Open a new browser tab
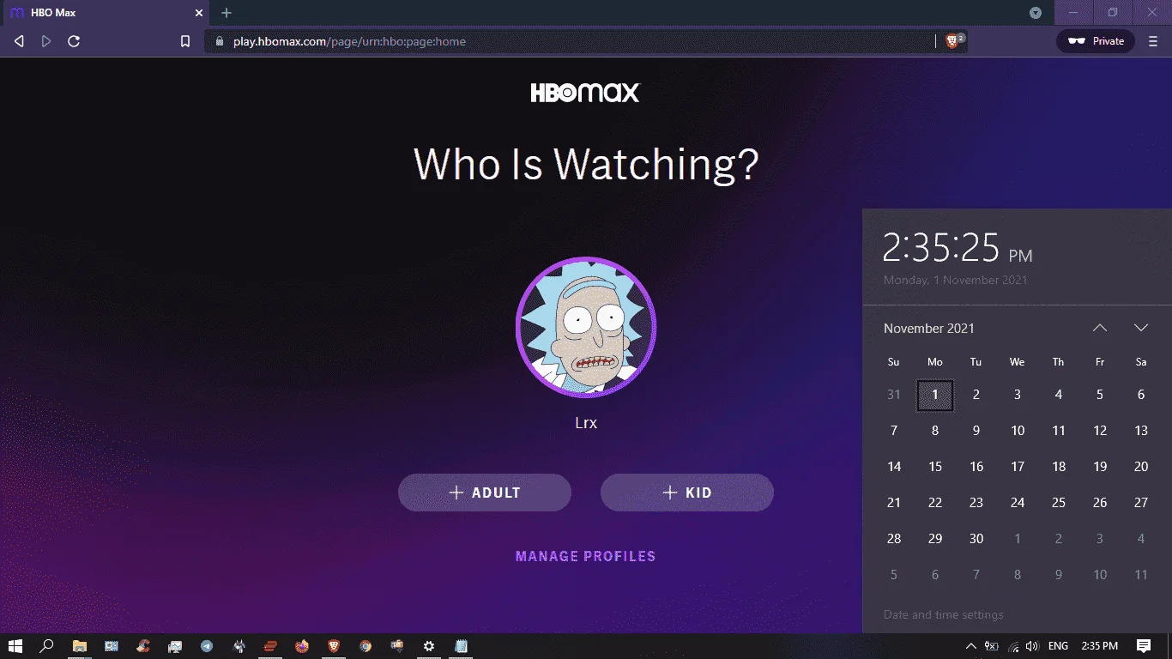This screenshot has width=1172, height=659. 227,13
